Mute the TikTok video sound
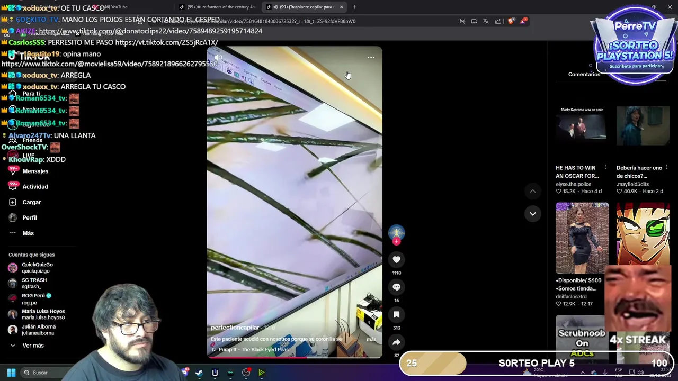The height and width of the screenshot is (381, 678). 218,57
